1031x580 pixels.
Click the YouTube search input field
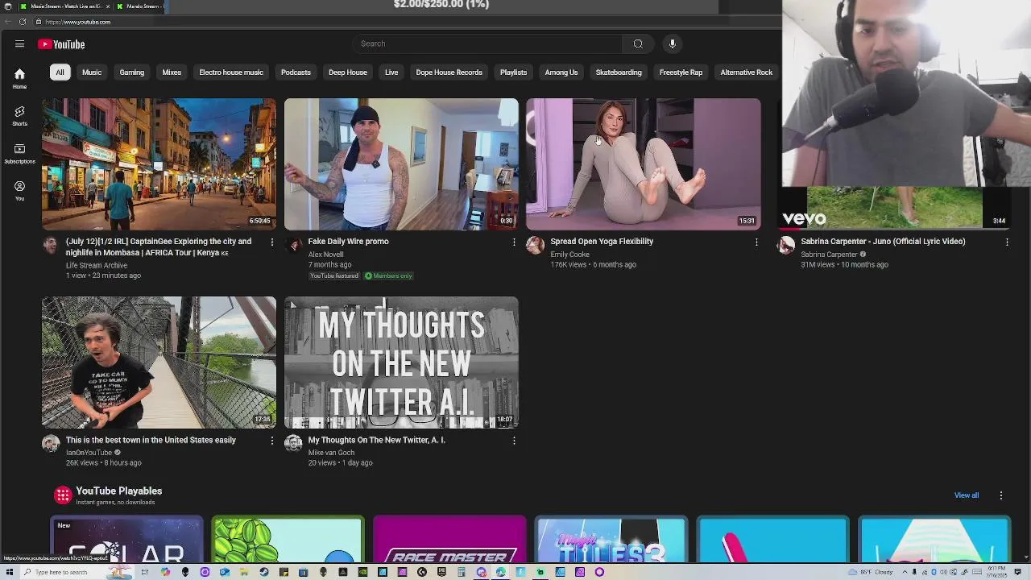(486, 43)
